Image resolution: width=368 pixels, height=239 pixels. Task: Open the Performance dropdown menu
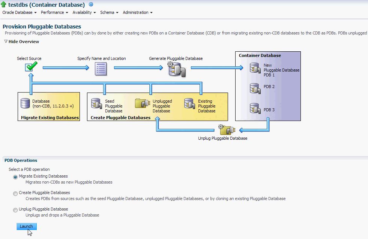pos(53,12)
